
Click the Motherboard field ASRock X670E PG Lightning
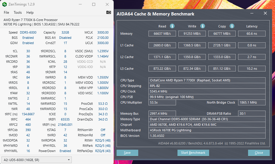point(207,130)
